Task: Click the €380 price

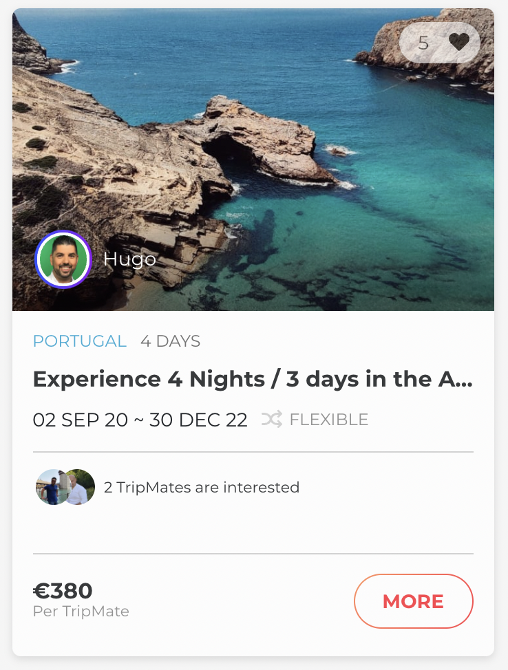Action: click(x=63, y=591)
